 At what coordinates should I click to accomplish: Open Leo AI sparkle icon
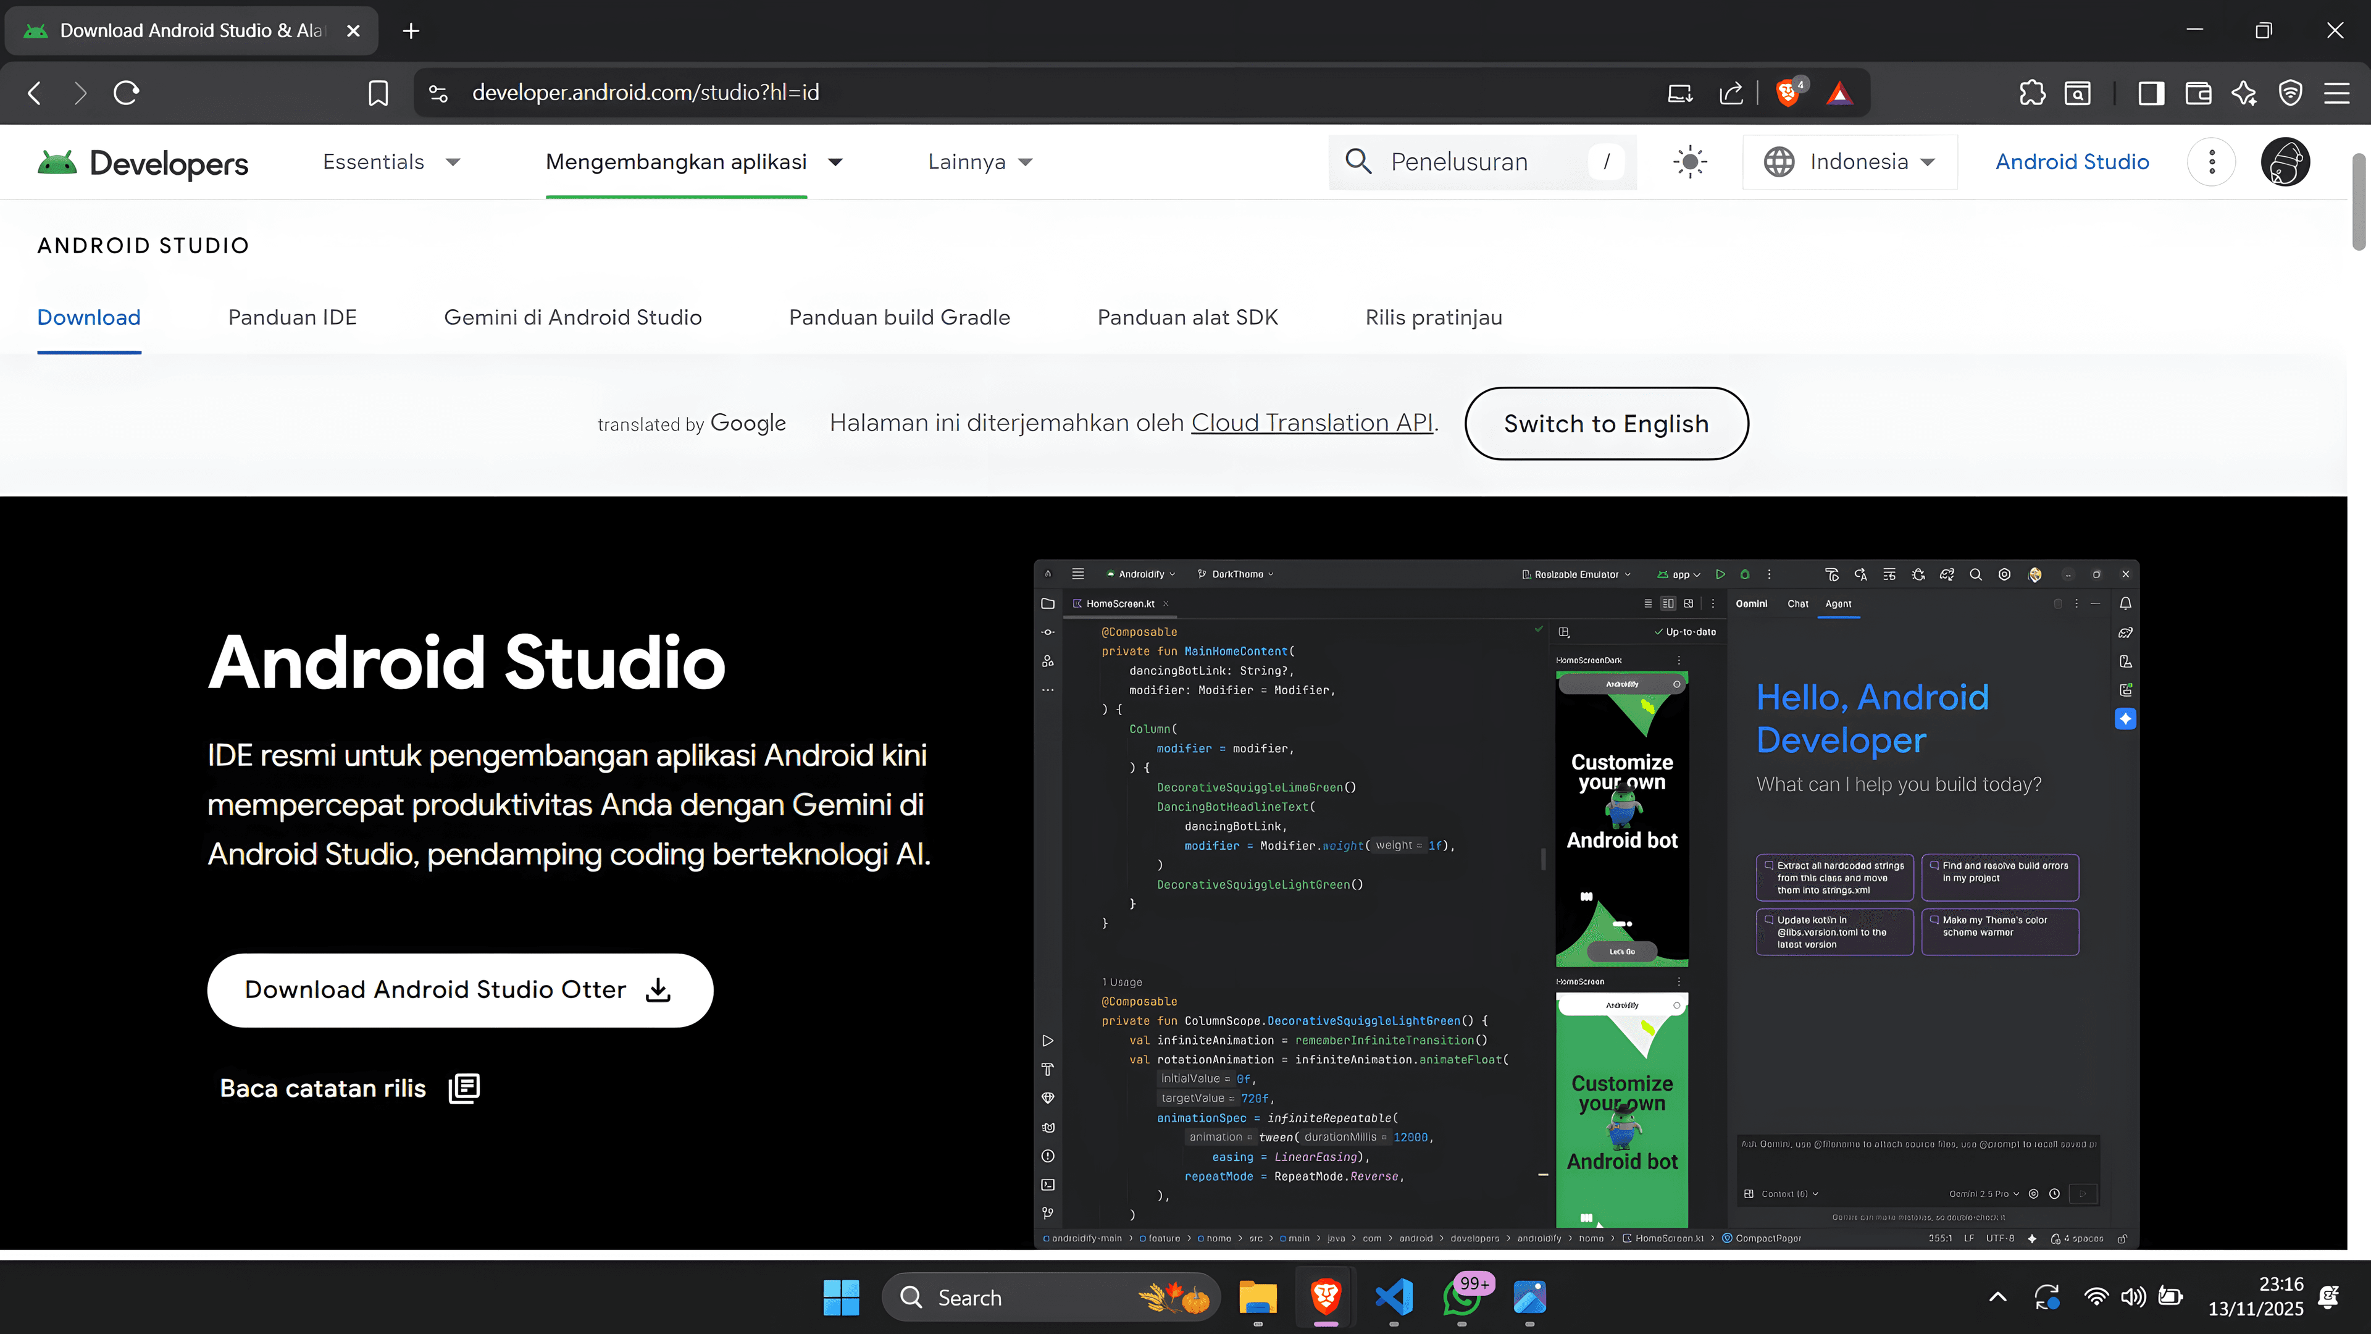2244,93
